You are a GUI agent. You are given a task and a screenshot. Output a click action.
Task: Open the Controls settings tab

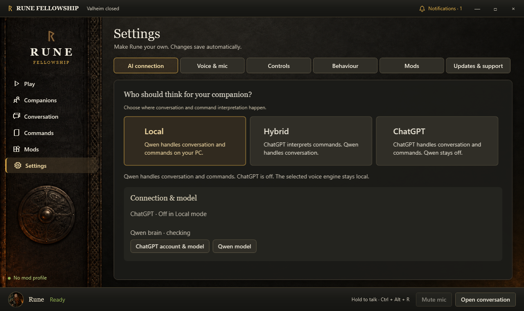[x=279, y=65]
